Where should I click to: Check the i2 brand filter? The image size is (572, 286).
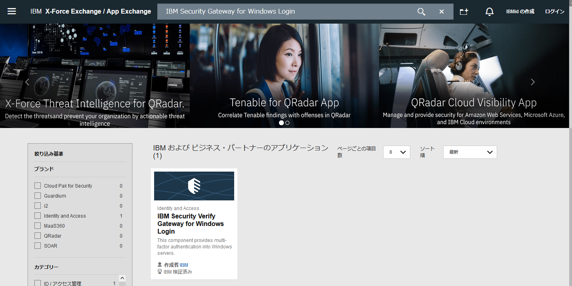click(x=38, y=206)
